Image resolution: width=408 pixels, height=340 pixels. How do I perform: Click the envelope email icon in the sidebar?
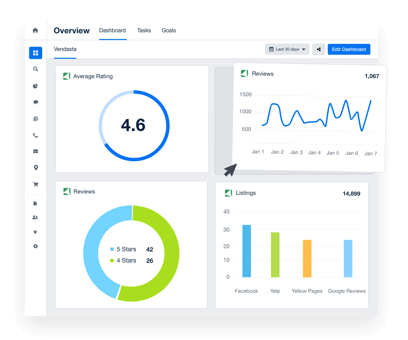[35, 151]
